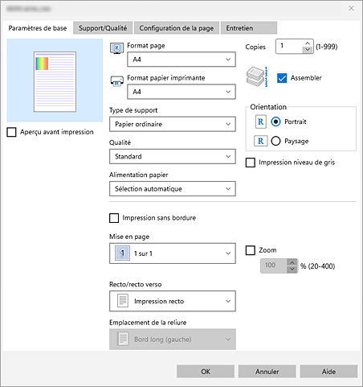Click the Format page monitor icon
The width and height of the screenshot is (363, 387).
click(116, 48)
